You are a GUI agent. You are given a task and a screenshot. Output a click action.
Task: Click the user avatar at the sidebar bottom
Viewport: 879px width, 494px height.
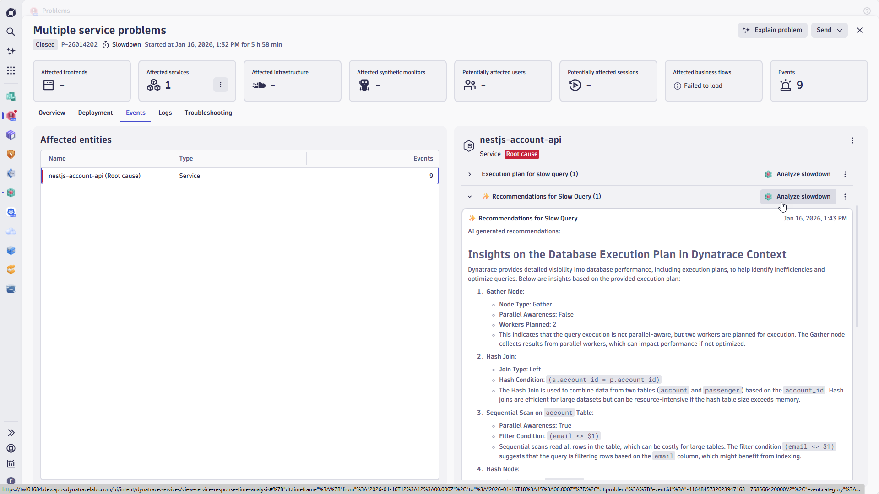coord(11,481)
